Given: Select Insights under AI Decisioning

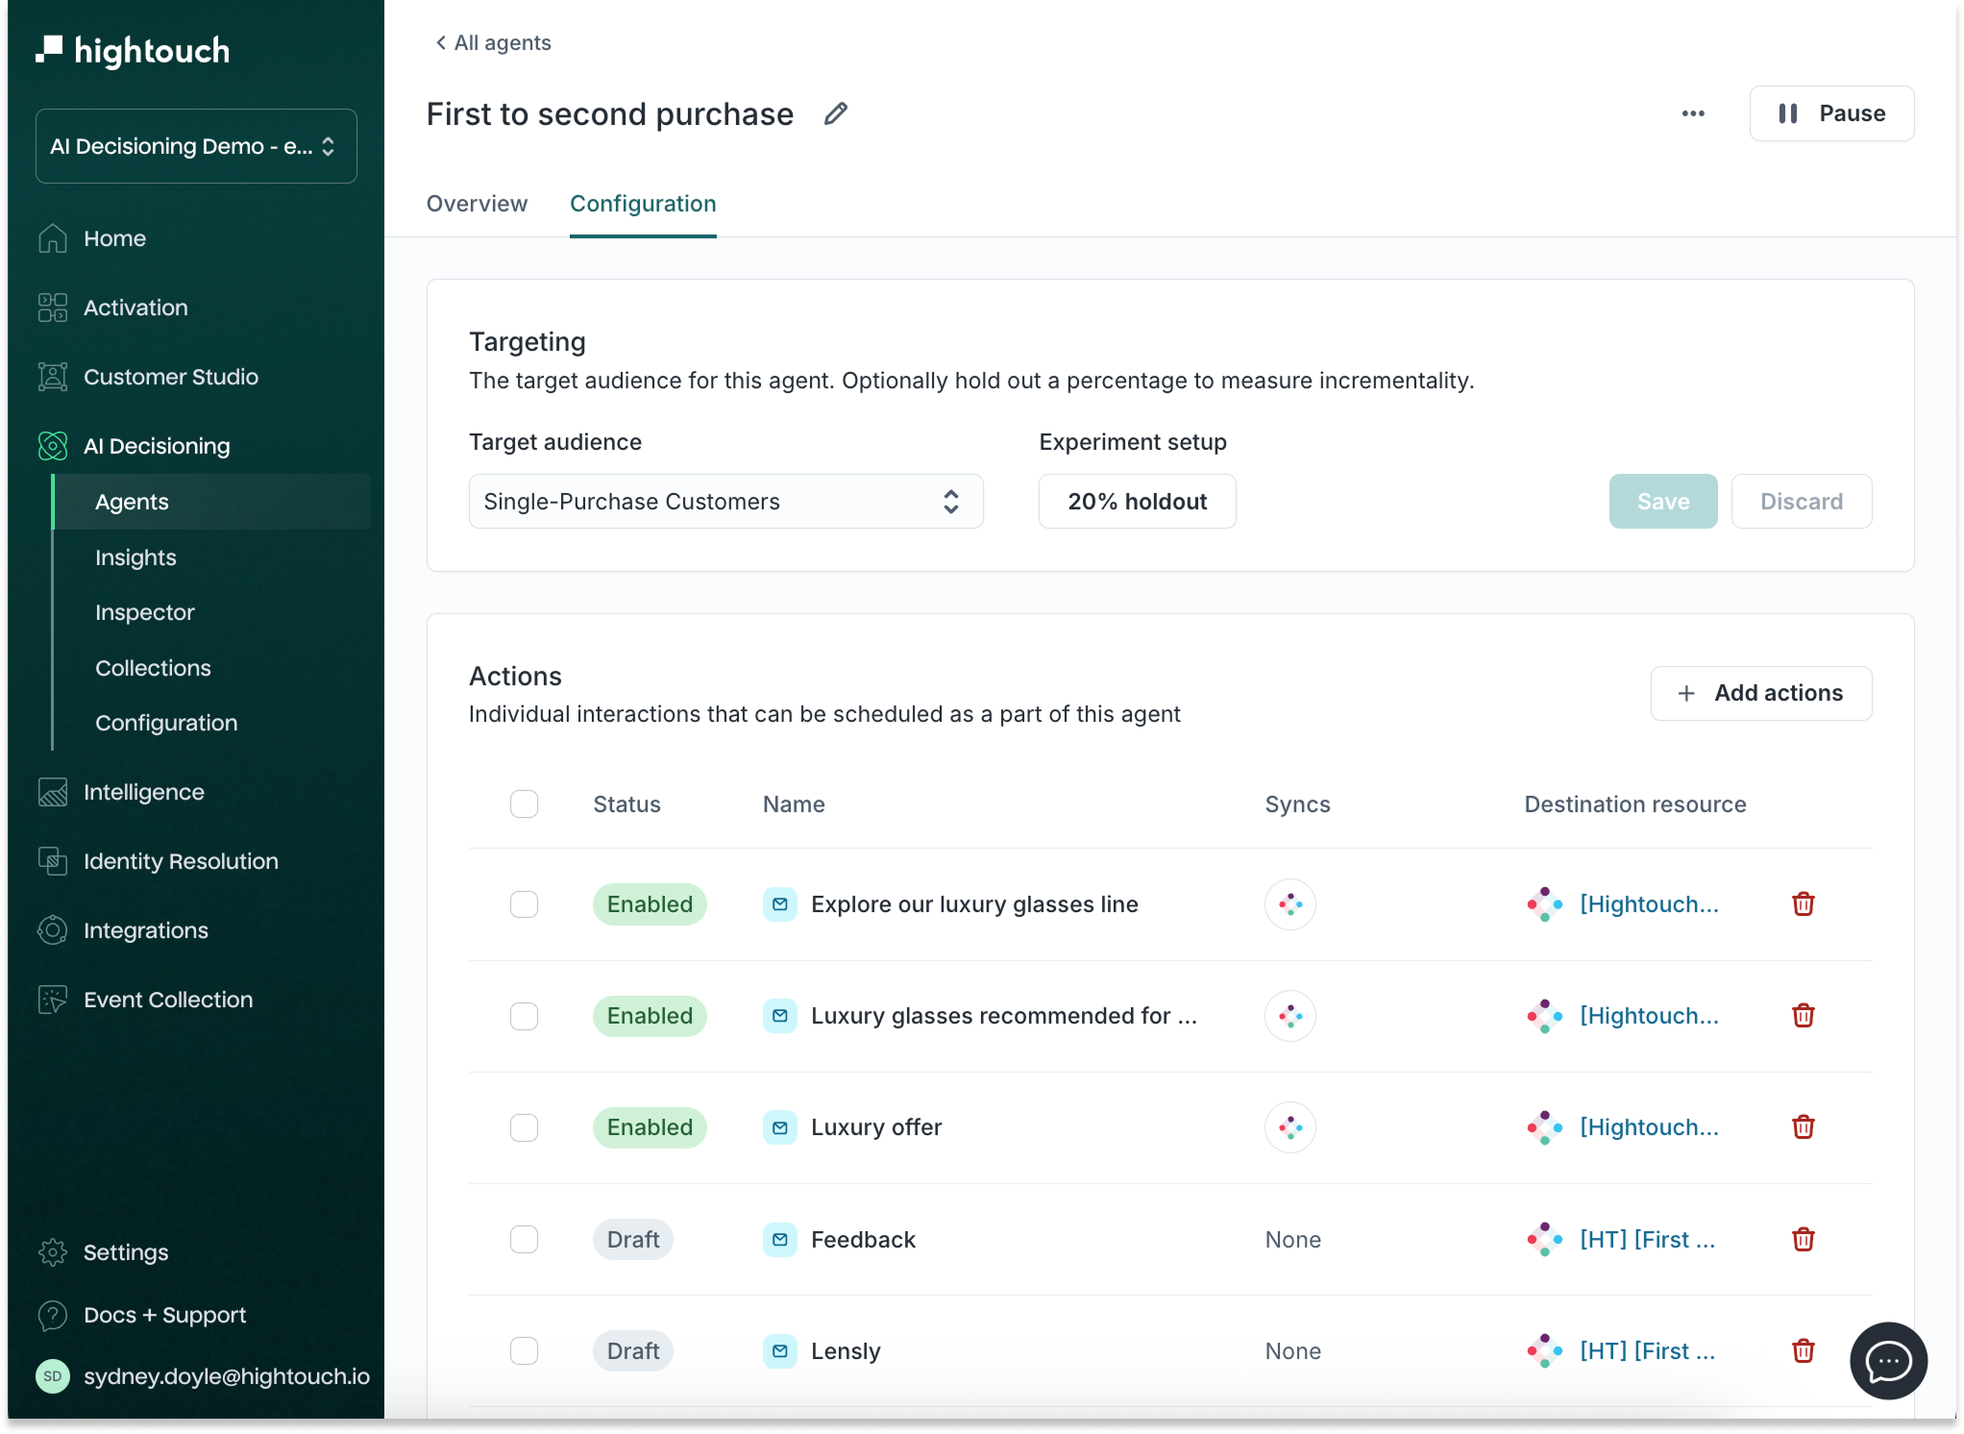Looking at the screenshot, I should pos(135,557).
